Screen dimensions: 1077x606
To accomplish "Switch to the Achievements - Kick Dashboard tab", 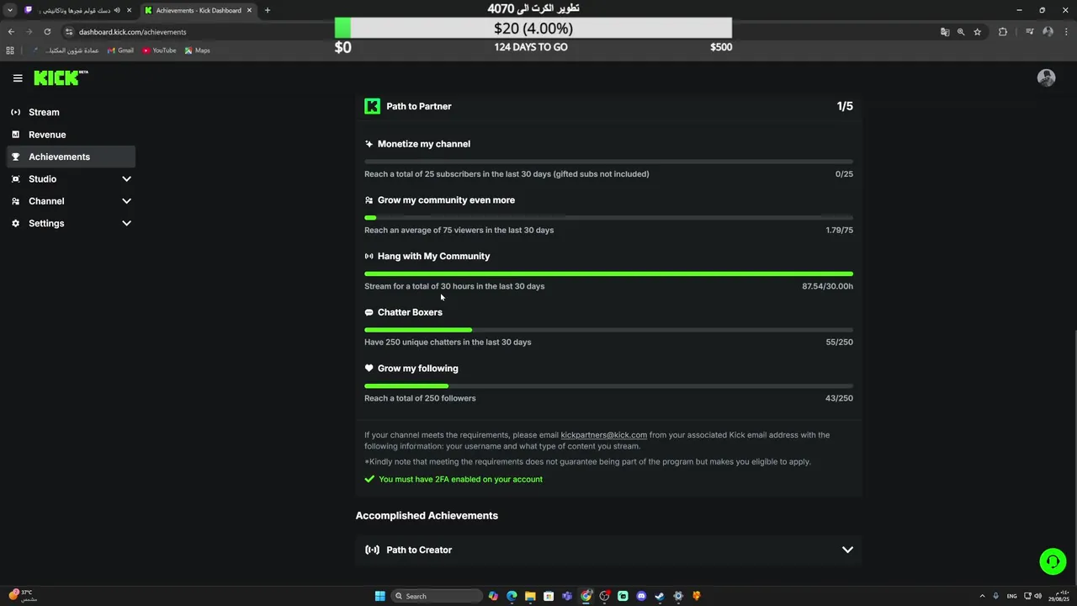I will point(198,10).
